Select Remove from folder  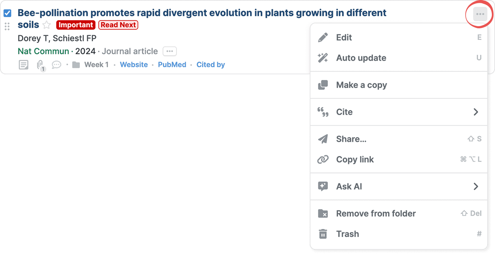pyautogui.click(x=375, y=214)
